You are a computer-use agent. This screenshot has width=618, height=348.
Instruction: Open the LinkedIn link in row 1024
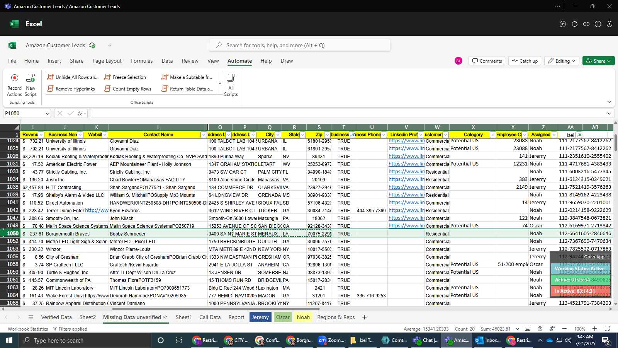(406, 141)
